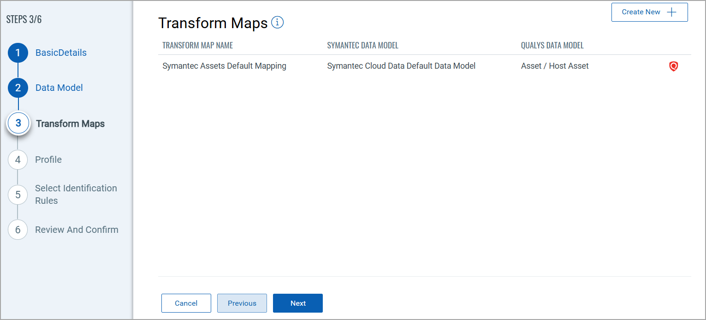Click the step 5 circle icon
The height and width of the screenshot is (320, 706).
coord(18,195)
